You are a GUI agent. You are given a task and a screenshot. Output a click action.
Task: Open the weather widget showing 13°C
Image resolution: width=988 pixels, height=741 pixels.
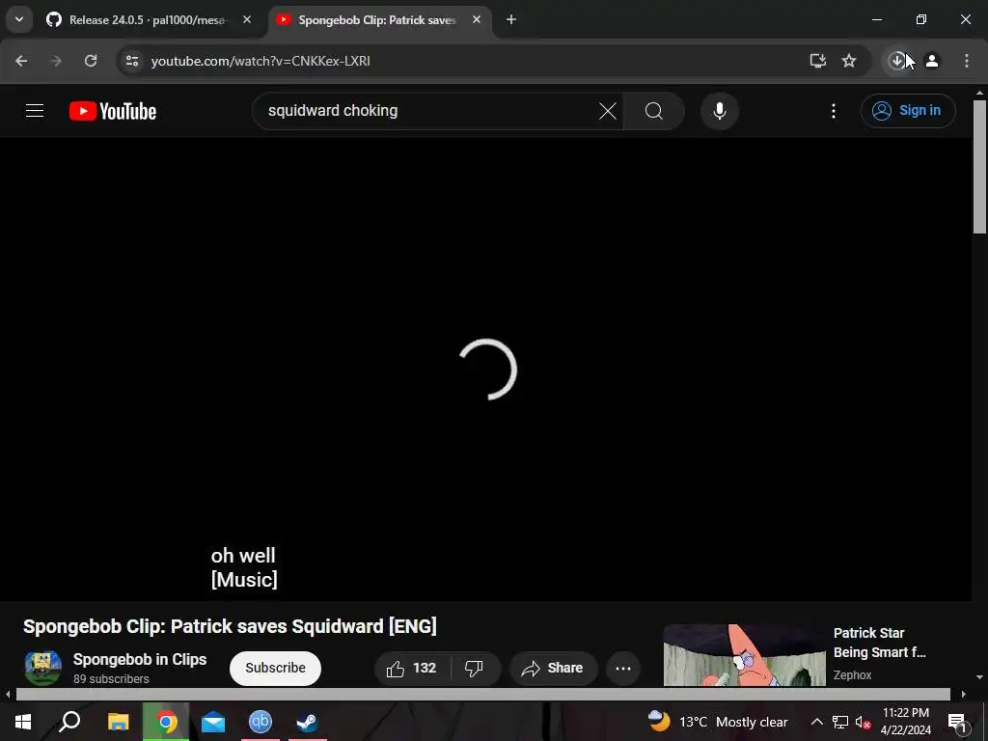(x=718, y=722)
